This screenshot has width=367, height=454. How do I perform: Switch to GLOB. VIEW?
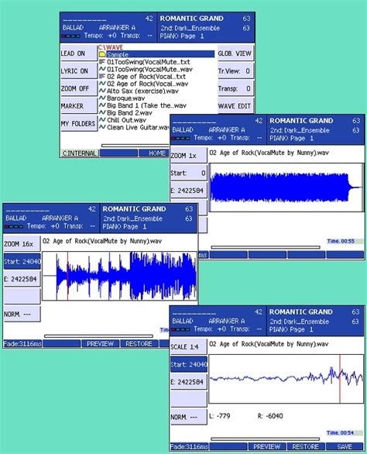tap(235, 53)
